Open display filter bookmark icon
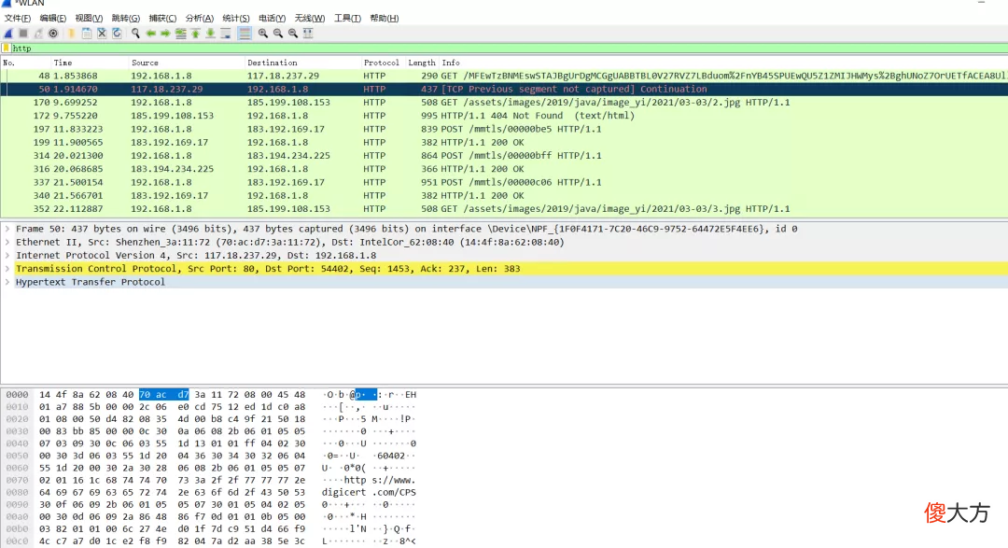 (7, 49)
